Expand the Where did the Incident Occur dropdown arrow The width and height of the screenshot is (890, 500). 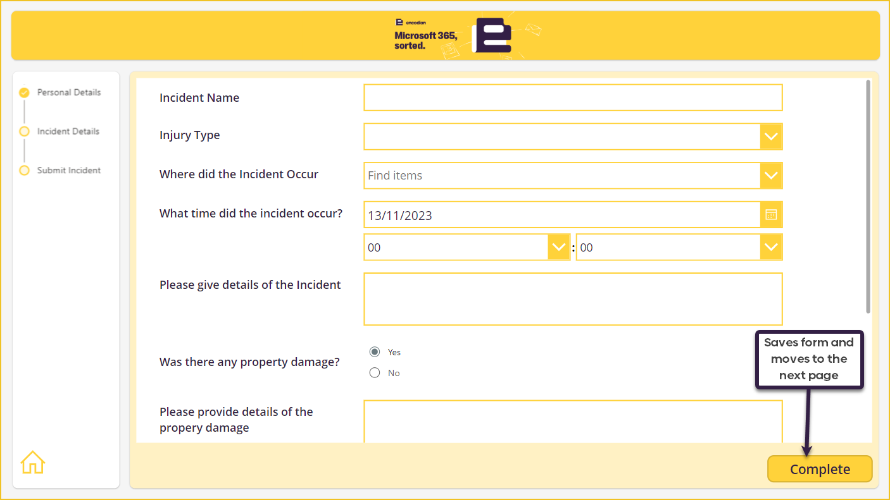[771, 176]
